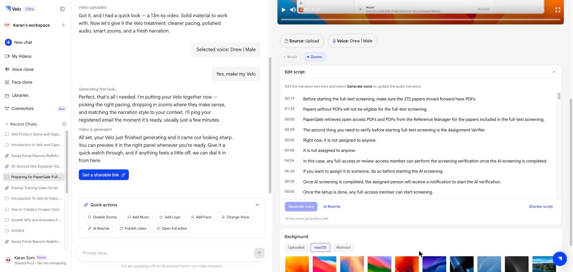Image resolution: width=573 pixels, height=272 pixels.
Task: Open Karan's workspace switcher
Action: 35,25
